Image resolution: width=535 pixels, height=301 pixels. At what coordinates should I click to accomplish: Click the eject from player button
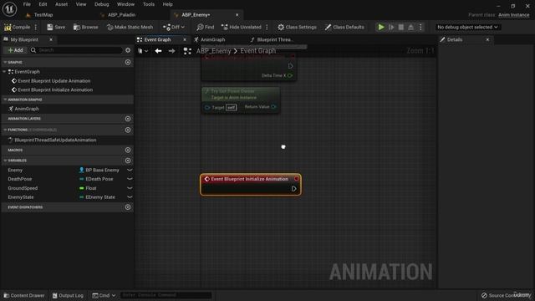(x=410, y=27)
